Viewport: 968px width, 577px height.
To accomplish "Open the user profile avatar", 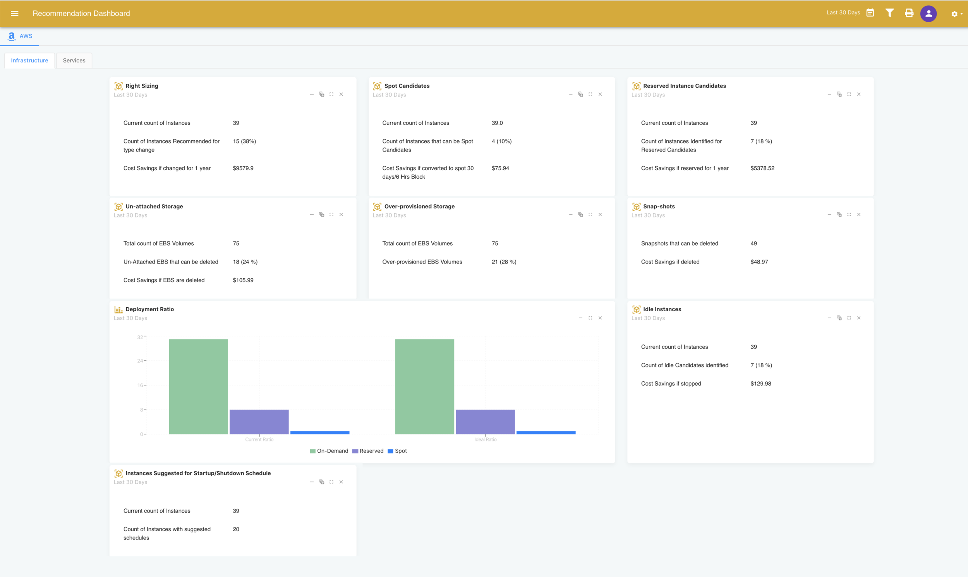I will (929, 14).
